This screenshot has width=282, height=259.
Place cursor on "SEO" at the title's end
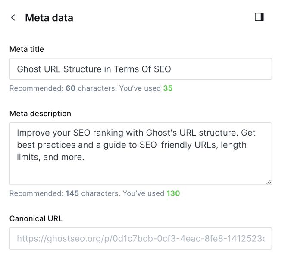pyautogui.click(x=162, y=69)
